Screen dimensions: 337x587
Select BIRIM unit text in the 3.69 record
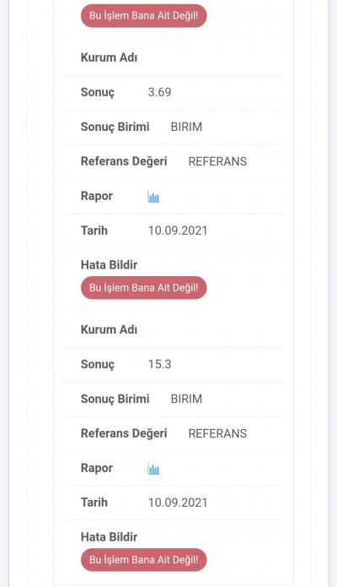186,127
